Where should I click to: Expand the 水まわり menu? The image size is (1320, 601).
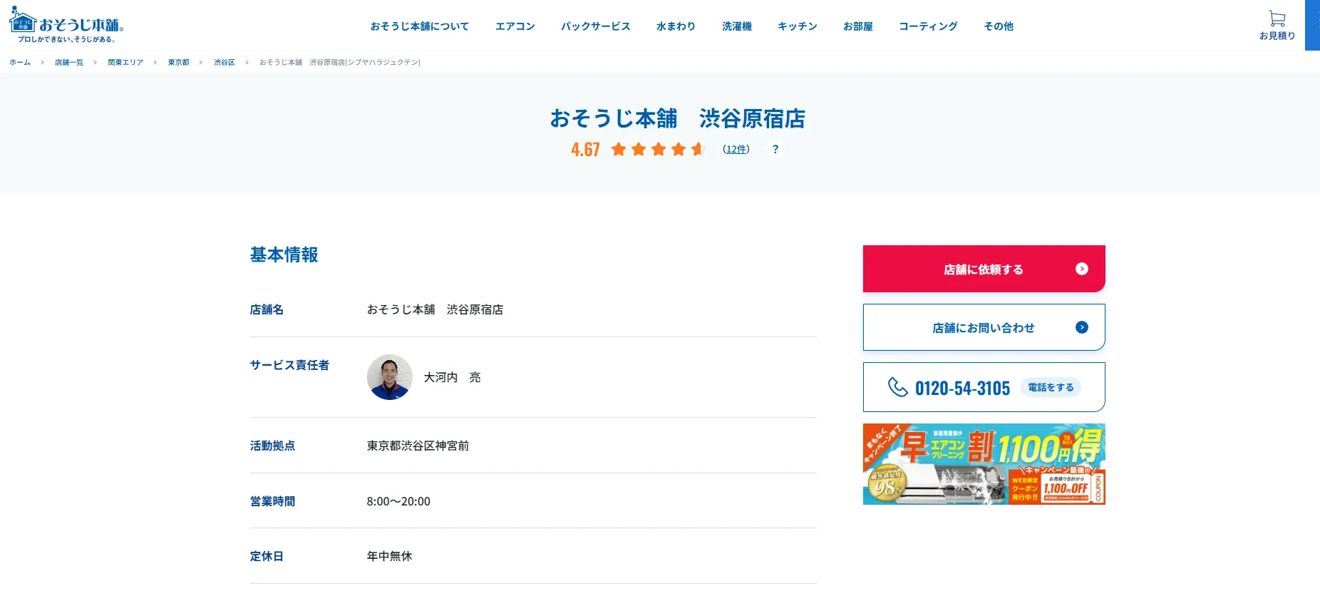pyautogui.click(x=676, y=26)
